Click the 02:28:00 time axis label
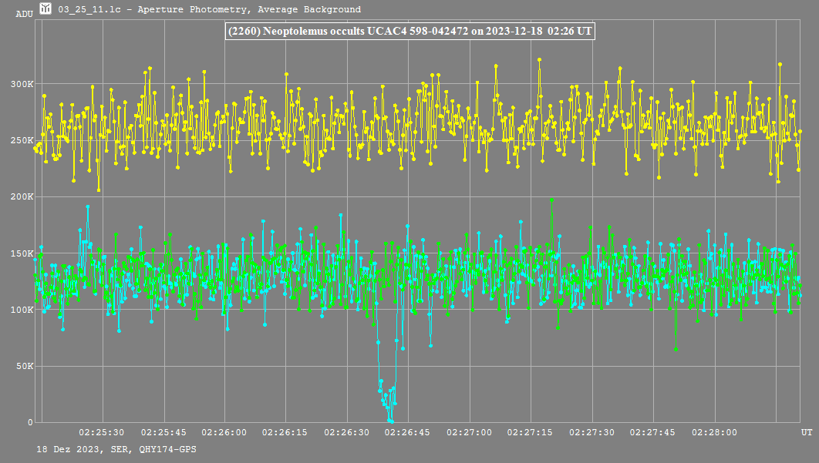819x463 pixels. point(713,433)
